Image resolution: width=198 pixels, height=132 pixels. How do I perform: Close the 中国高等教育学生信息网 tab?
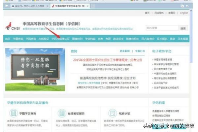point(87,6)
